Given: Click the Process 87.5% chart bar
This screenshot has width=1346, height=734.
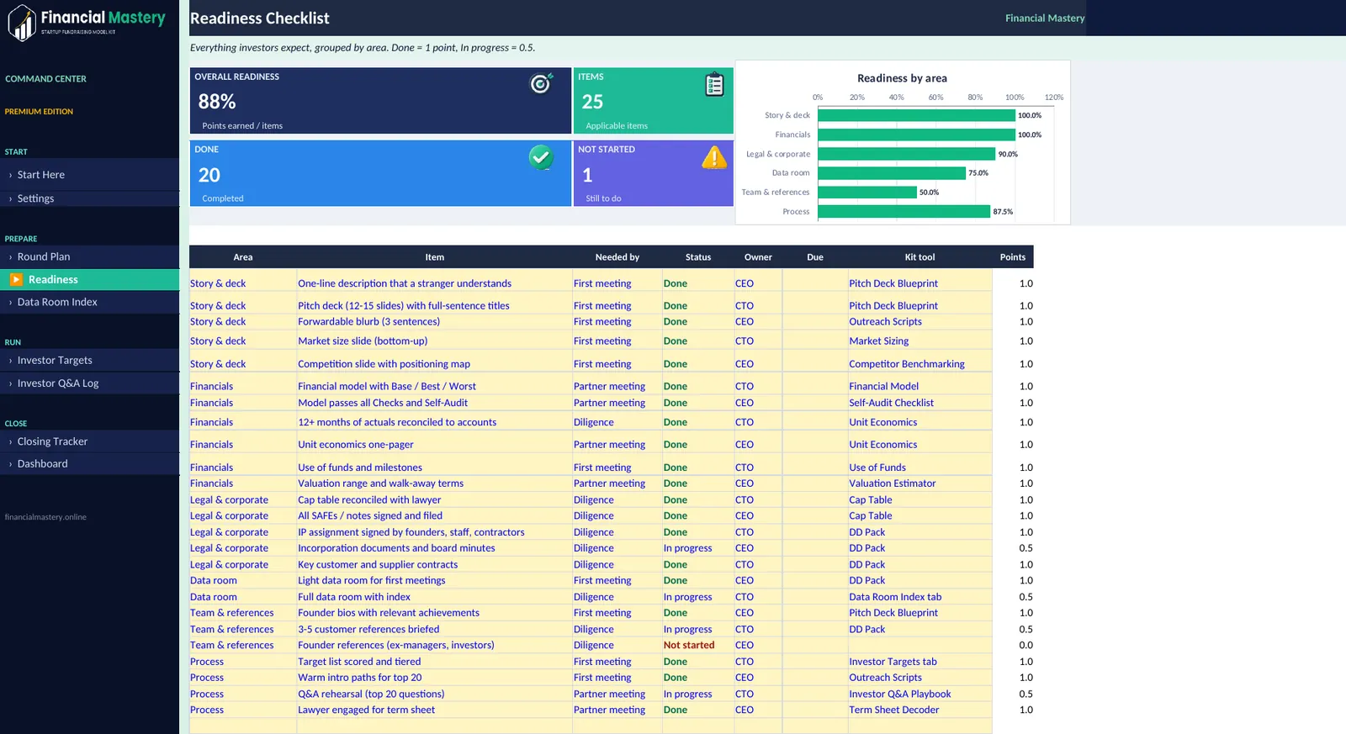Looking at the screenshot, I should coord(904,212).
